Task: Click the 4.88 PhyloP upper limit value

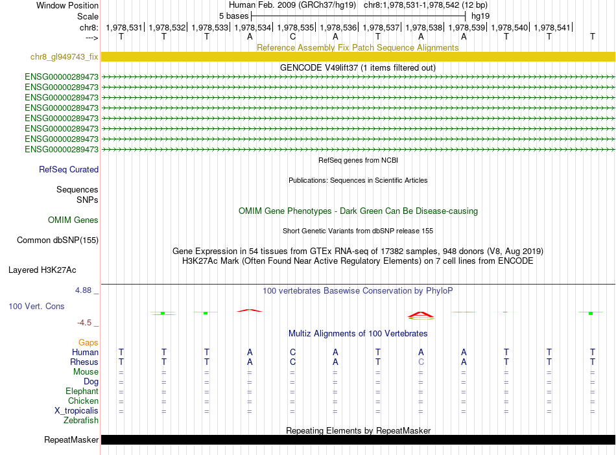Action: pyautogui.click(x=83, y=290)
